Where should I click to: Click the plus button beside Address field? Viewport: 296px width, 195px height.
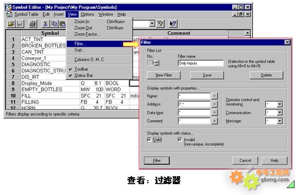[x=214, y=104]
